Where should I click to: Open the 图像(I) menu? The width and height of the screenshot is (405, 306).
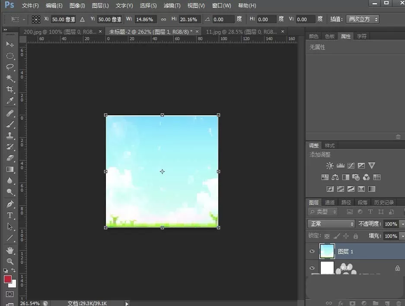[x=77, y=6]
